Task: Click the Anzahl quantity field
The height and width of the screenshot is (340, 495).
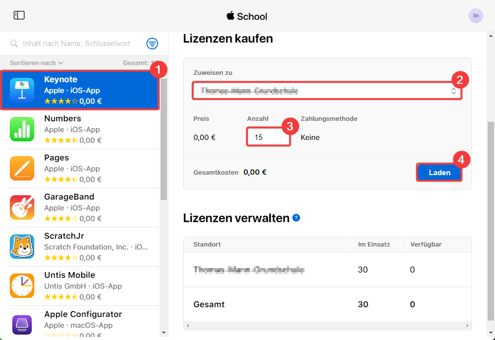Action: click(x=268, y=137)
